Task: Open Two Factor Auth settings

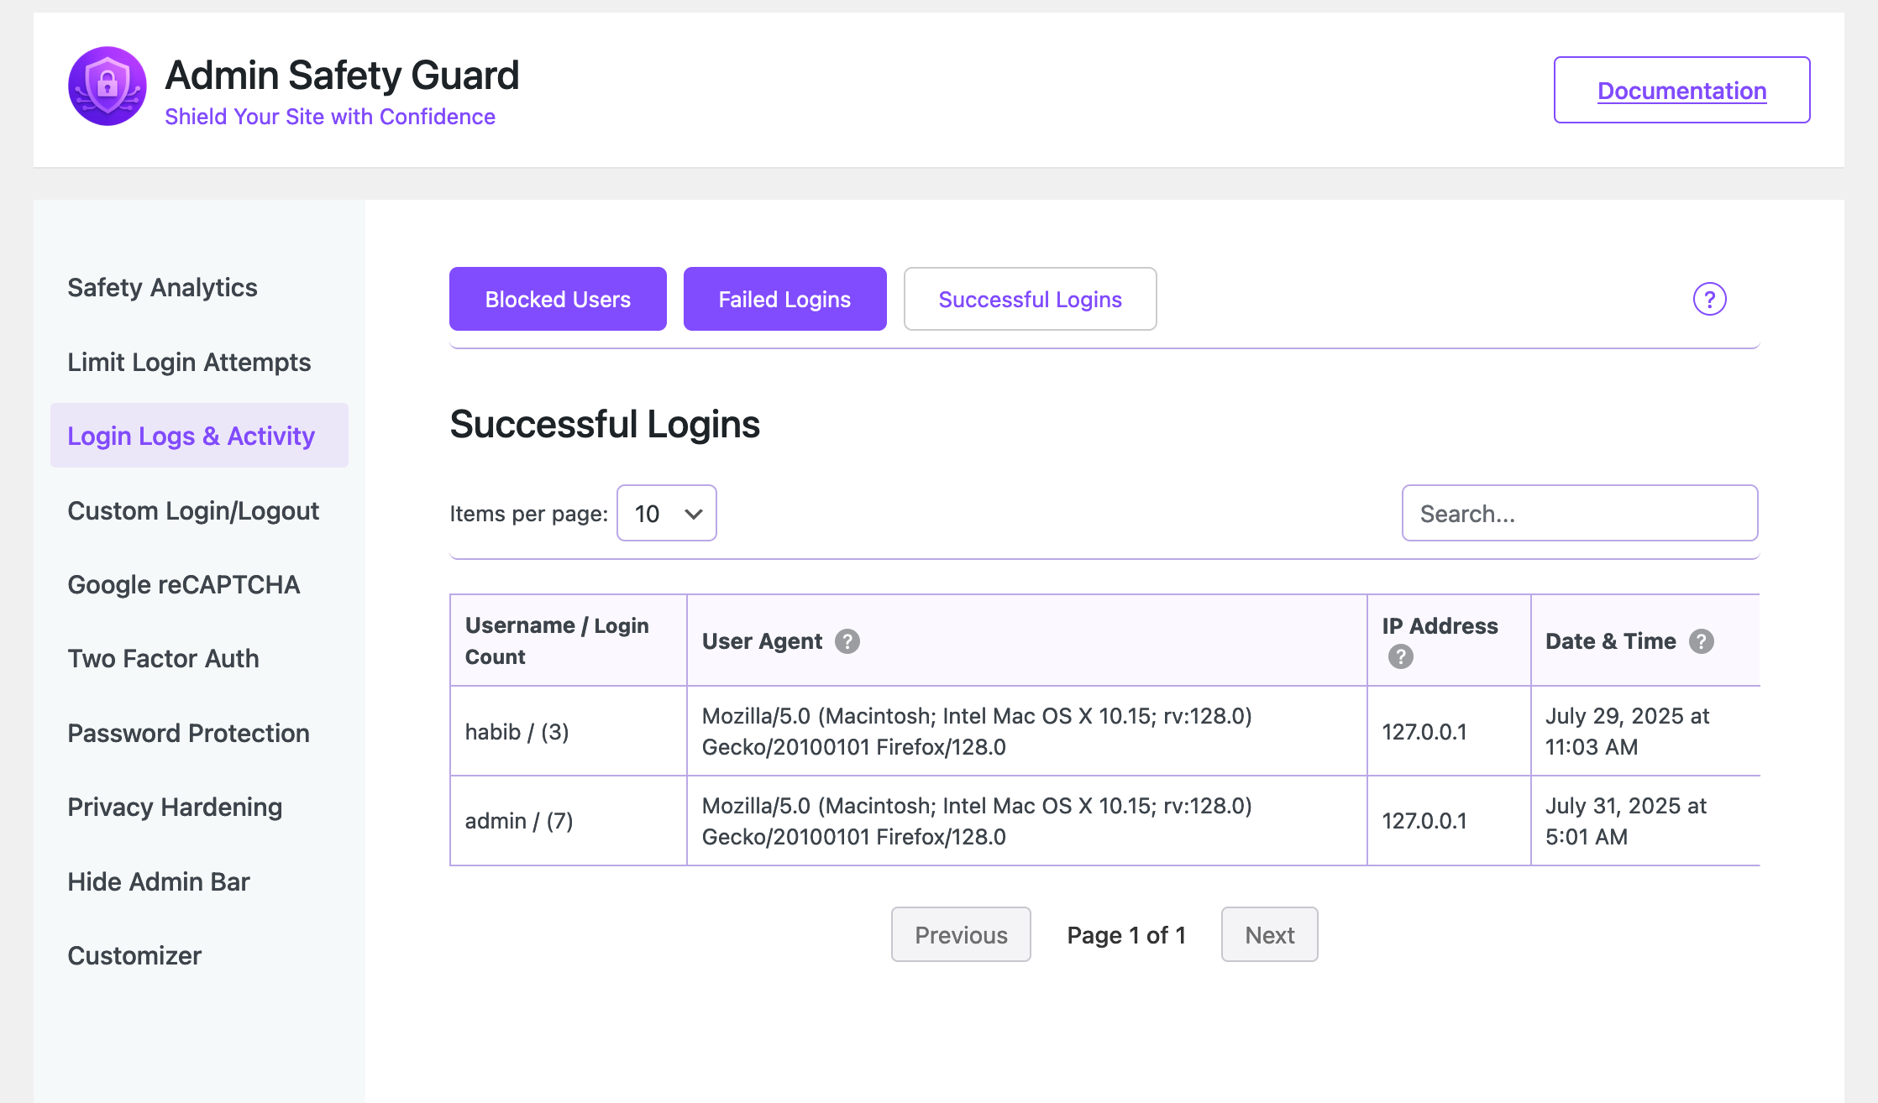Action: pos(163,658)
